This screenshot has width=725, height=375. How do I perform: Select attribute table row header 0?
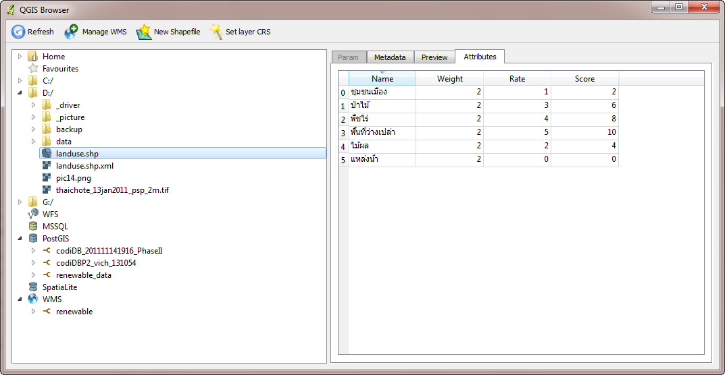(x=343, y=93)
